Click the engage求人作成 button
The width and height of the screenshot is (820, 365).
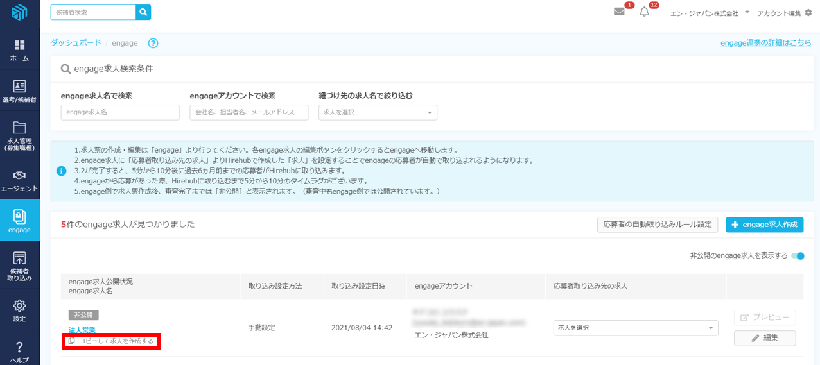(x=764, y=225)
